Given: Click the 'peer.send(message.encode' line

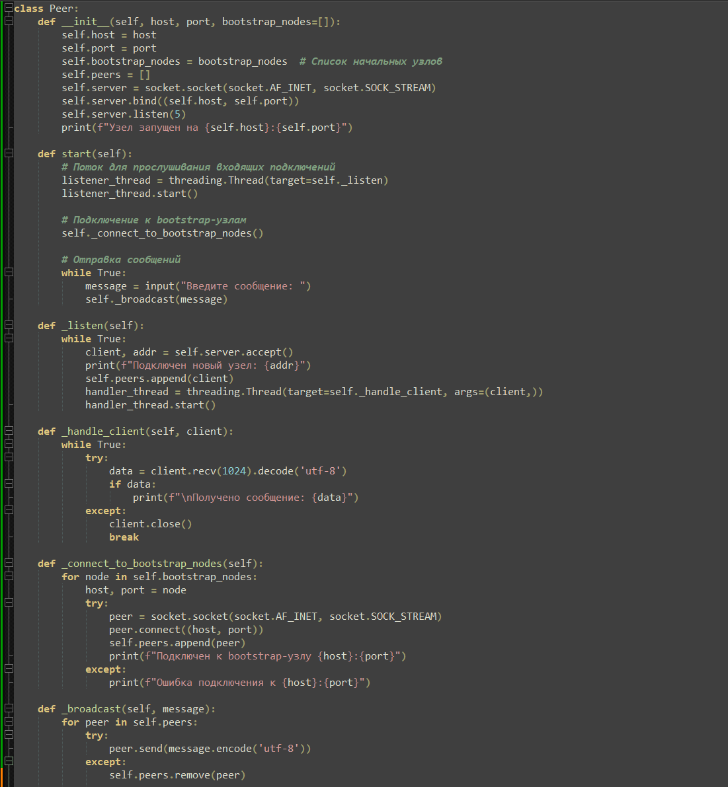Looking at the screenshot, I should pyautogui.click(x=210, y=749).
